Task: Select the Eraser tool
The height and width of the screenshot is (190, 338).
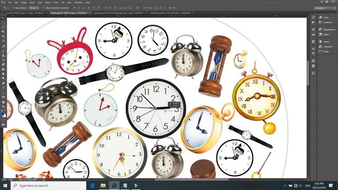Action: coord(3,64)
